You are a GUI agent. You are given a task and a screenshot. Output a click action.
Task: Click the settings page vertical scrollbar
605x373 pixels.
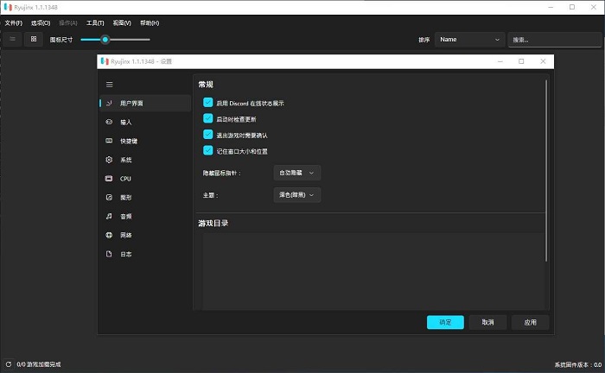pyautogui.click(x=546, y=171)
